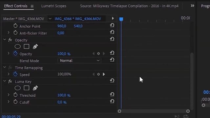Image resolution: width=210 pixels, height=118 pixels.
Task: Go to next Opacity keyframe
Action: [x=104, y=53]
